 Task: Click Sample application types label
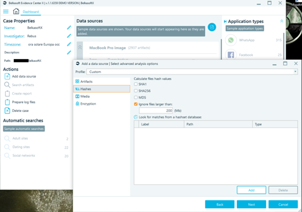(x=244, y=28)
